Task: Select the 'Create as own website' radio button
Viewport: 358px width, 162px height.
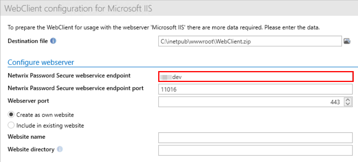Action: coord(11,115)
